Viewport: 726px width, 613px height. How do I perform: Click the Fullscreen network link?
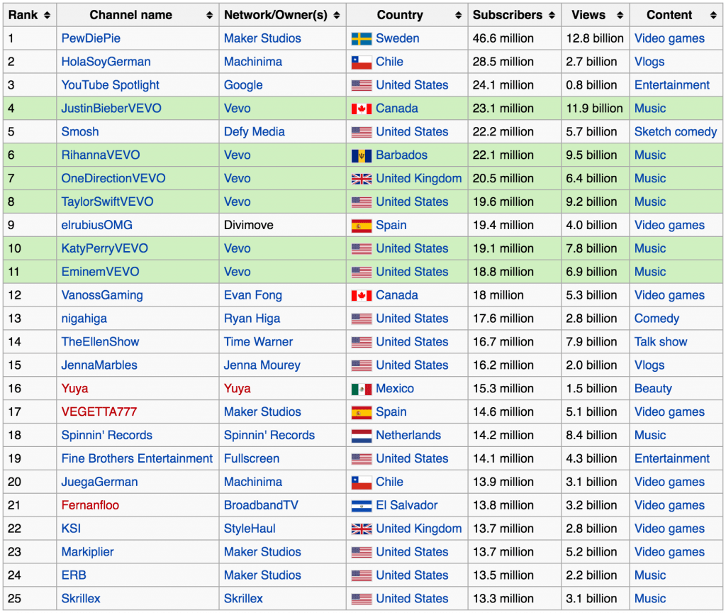tap(252, 459)
